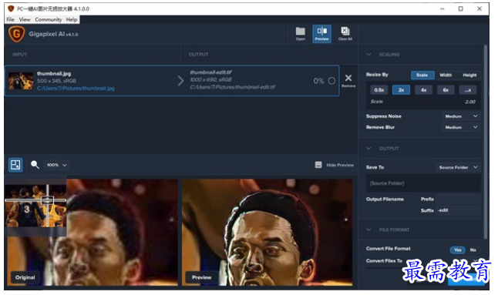Image resolution: width=498 pixels, height=295 pixels.
Task: Choose the 2x scale preset
Action: [401, 90]
